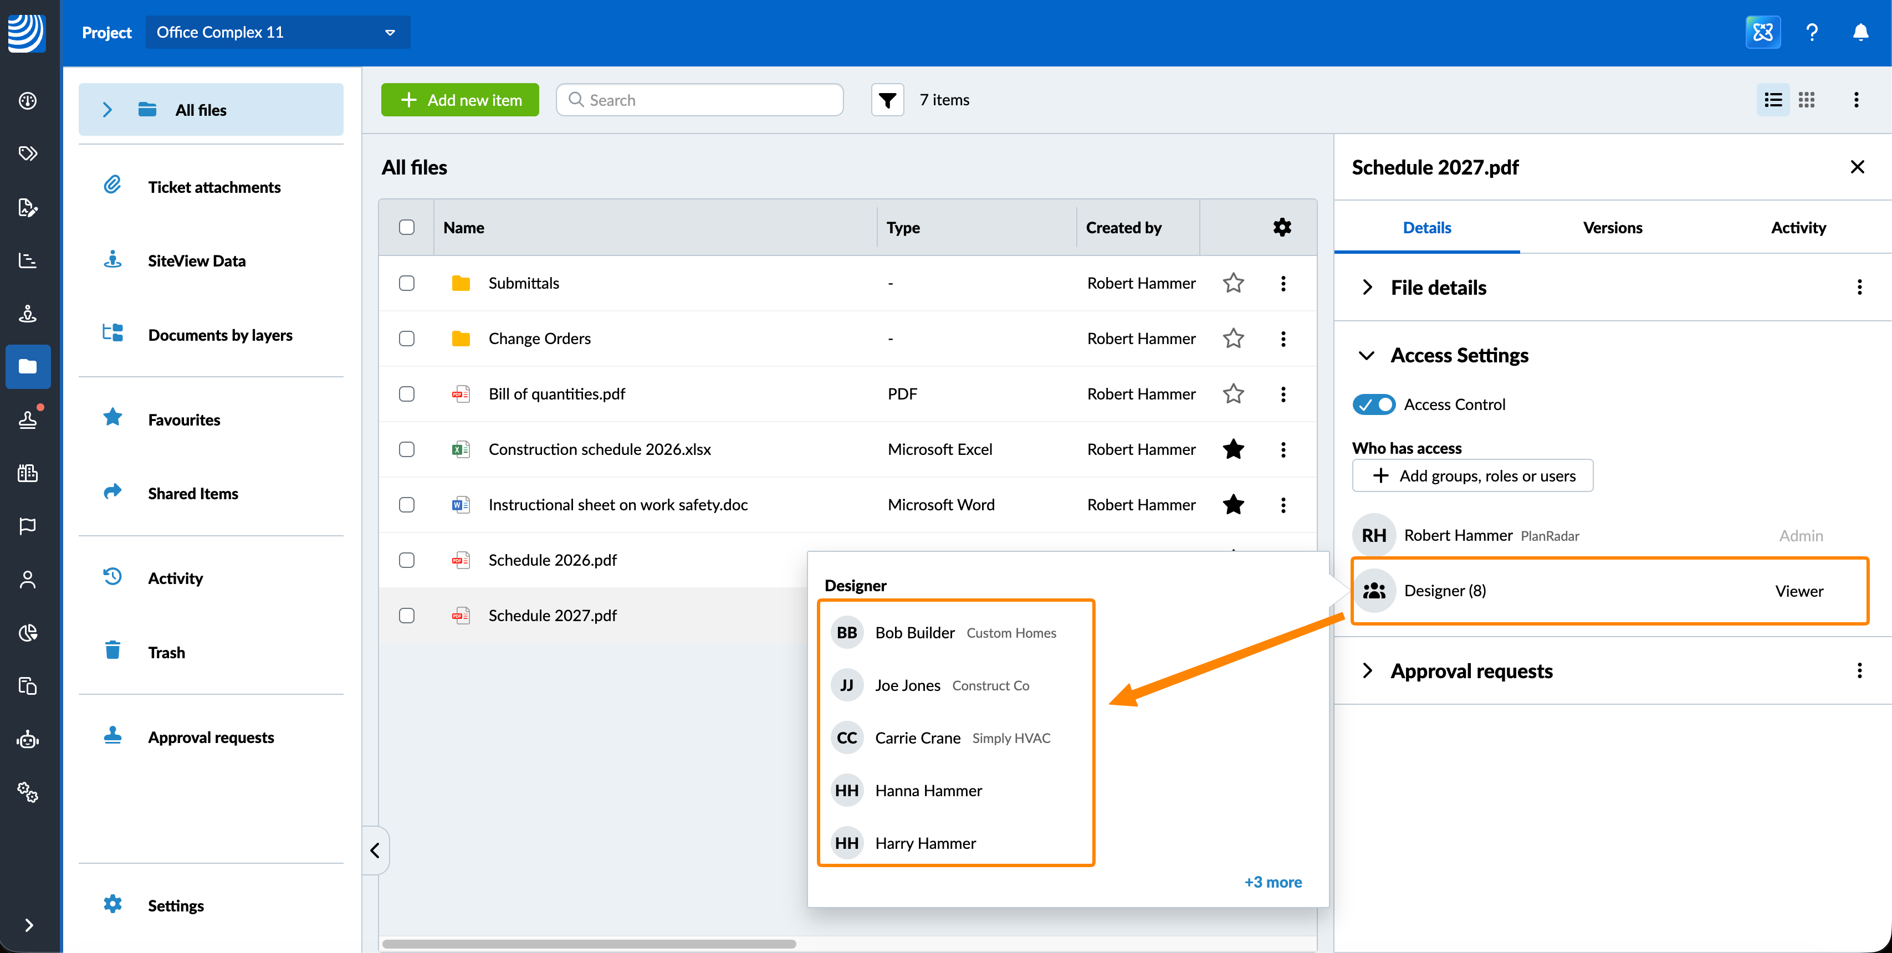Screen dimensions: 1892x953
Task: Open the user profile icon in left rail
Action: pos(28,580)
